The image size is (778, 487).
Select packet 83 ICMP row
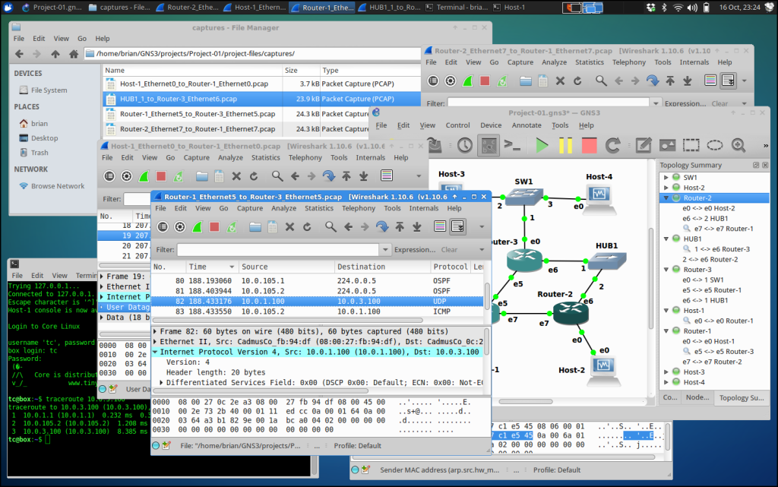(x=318, y=311)
